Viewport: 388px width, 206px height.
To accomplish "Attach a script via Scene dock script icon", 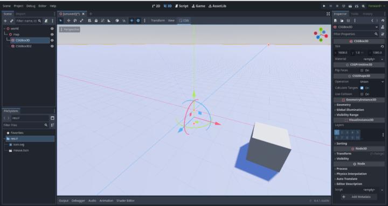I will click(46, 21).
